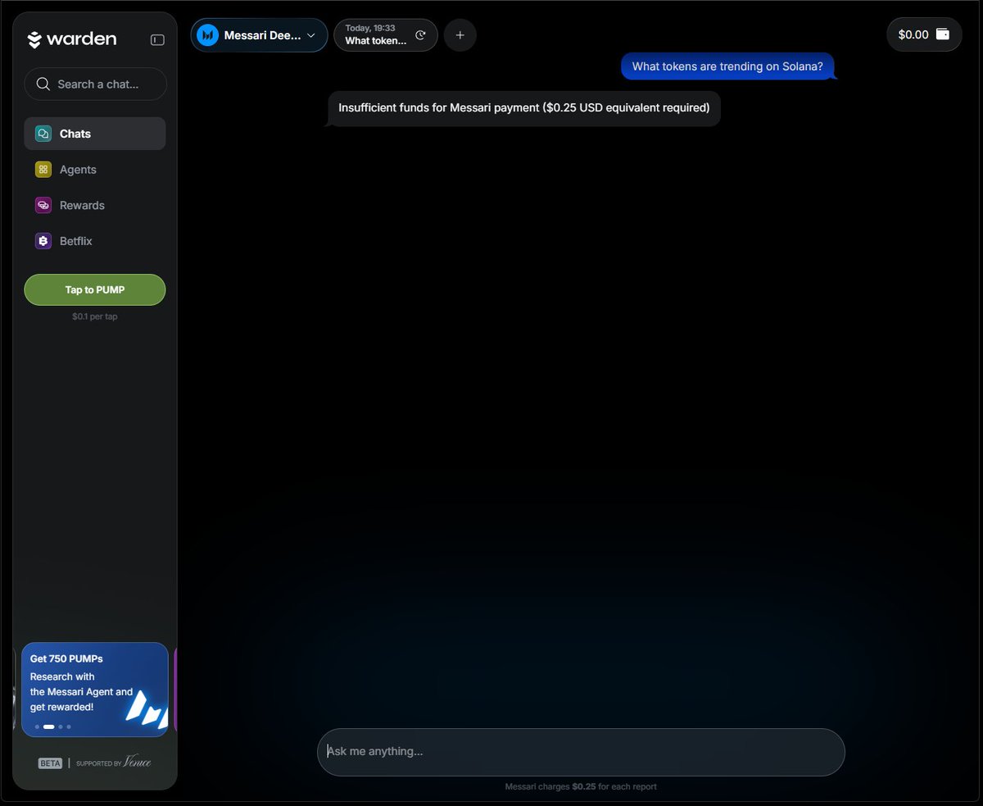983x806 pixels.
Task: Click the chat history clock icon
Action: pyautogui.click(x=420, y=35)
